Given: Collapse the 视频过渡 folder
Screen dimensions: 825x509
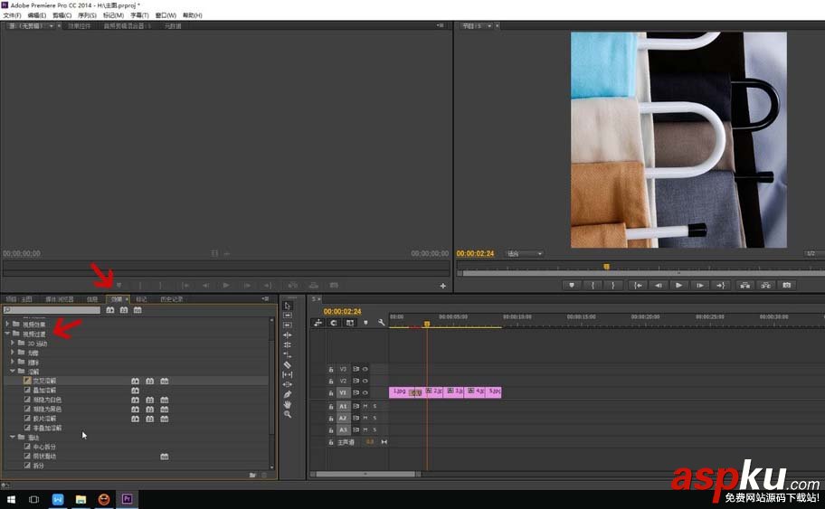Looking at the screenshot, I should [7, 334].
